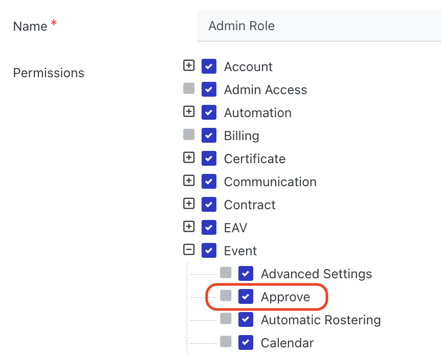Expand the Automation permission node
Screen dimensions: 441x355
click(189, 112)
